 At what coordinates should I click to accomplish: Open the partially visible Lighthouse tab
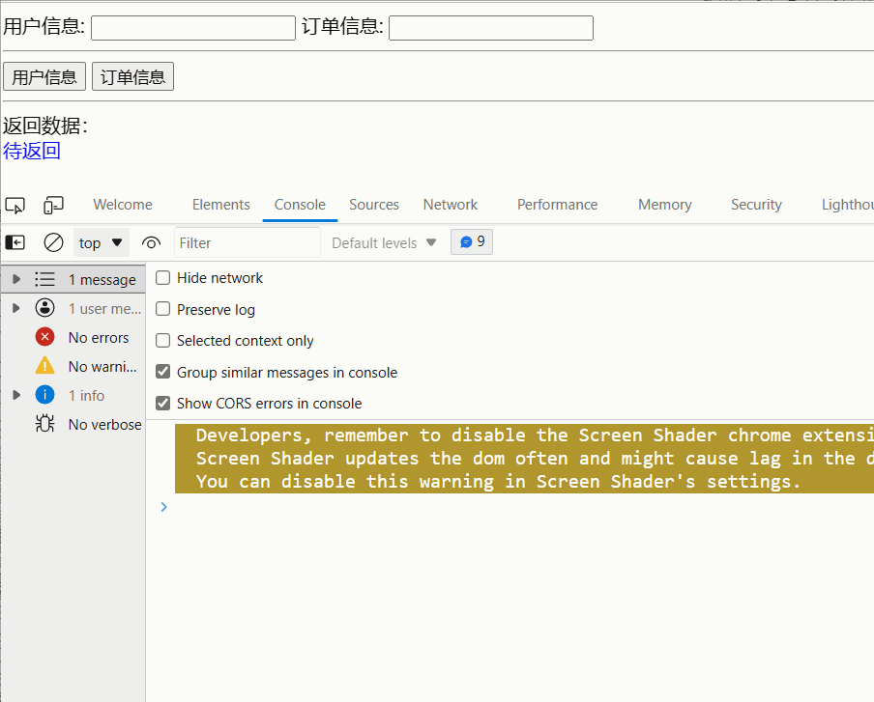click(847, 205)
